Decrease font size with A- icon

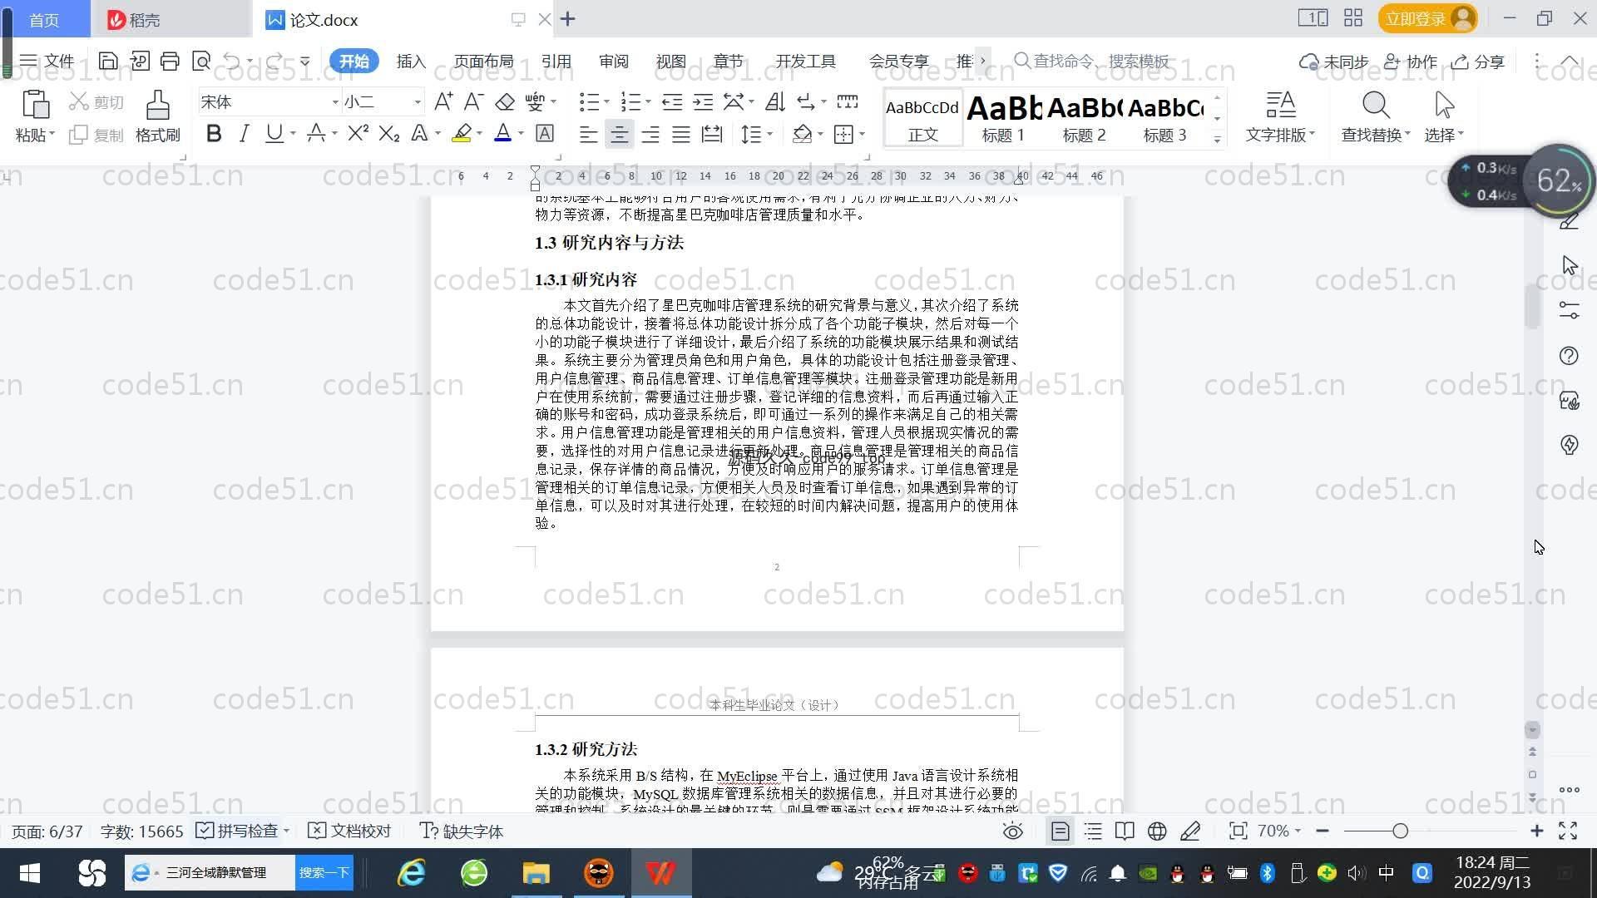[473, 101]
